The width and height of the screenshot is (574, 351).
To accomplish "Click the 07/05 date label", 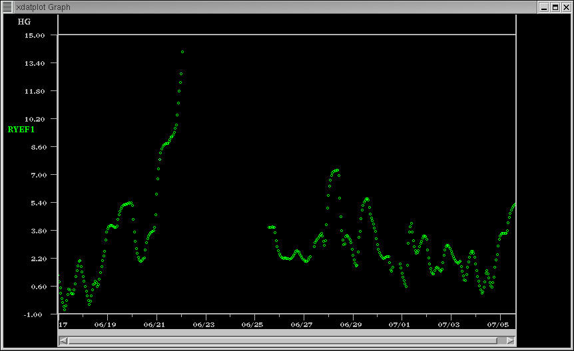I will (x=498, y=324).
